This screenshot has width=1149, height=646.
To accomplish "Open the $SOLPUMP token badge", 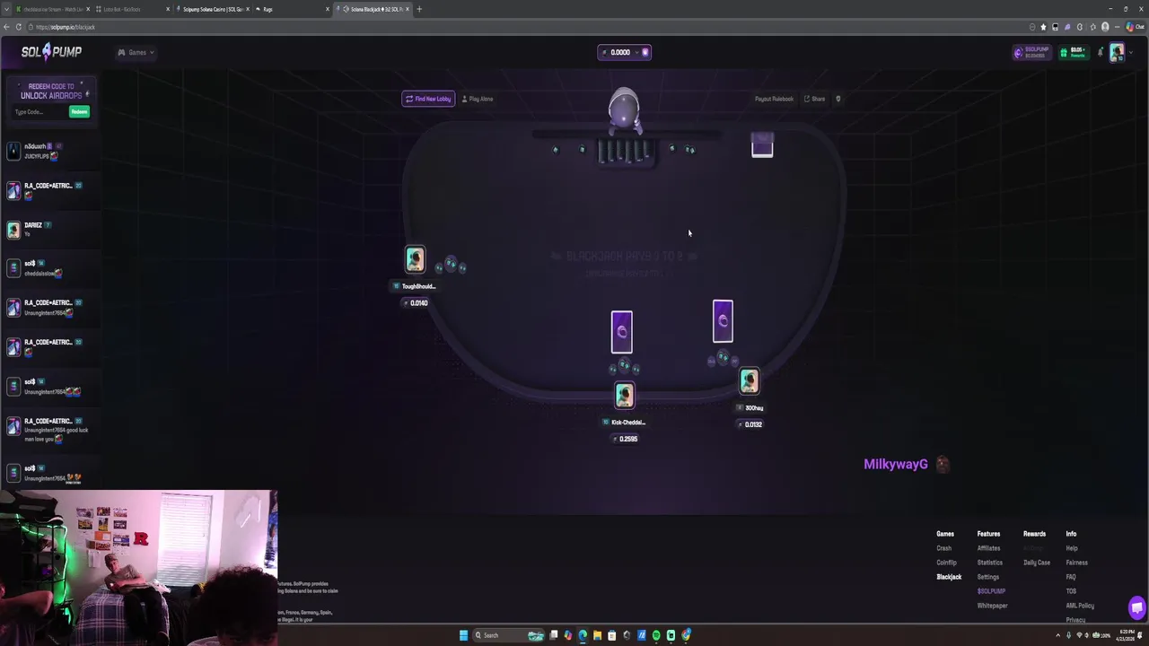I will coord(1031,52).
